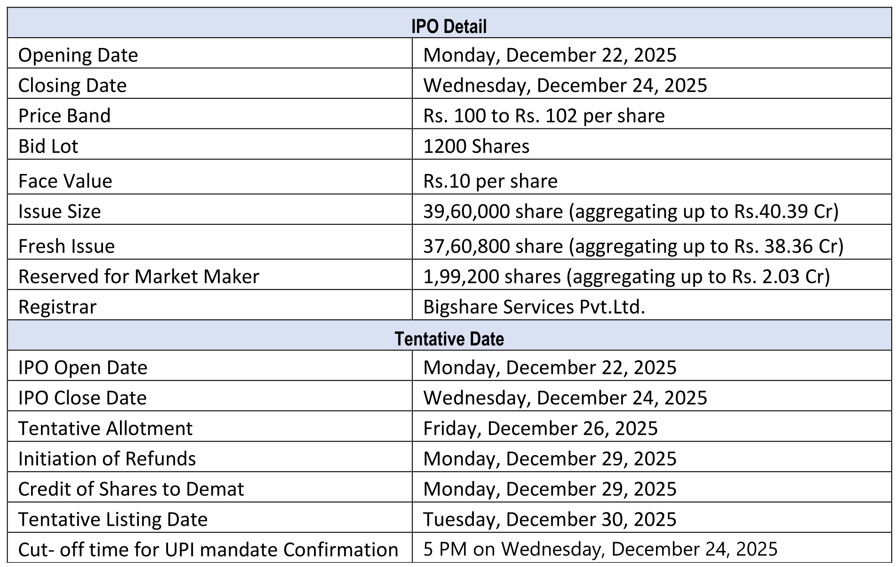Select the IPO Close Date label cell
The width and height of the screenshot is (896, 567).
(82, 398)
